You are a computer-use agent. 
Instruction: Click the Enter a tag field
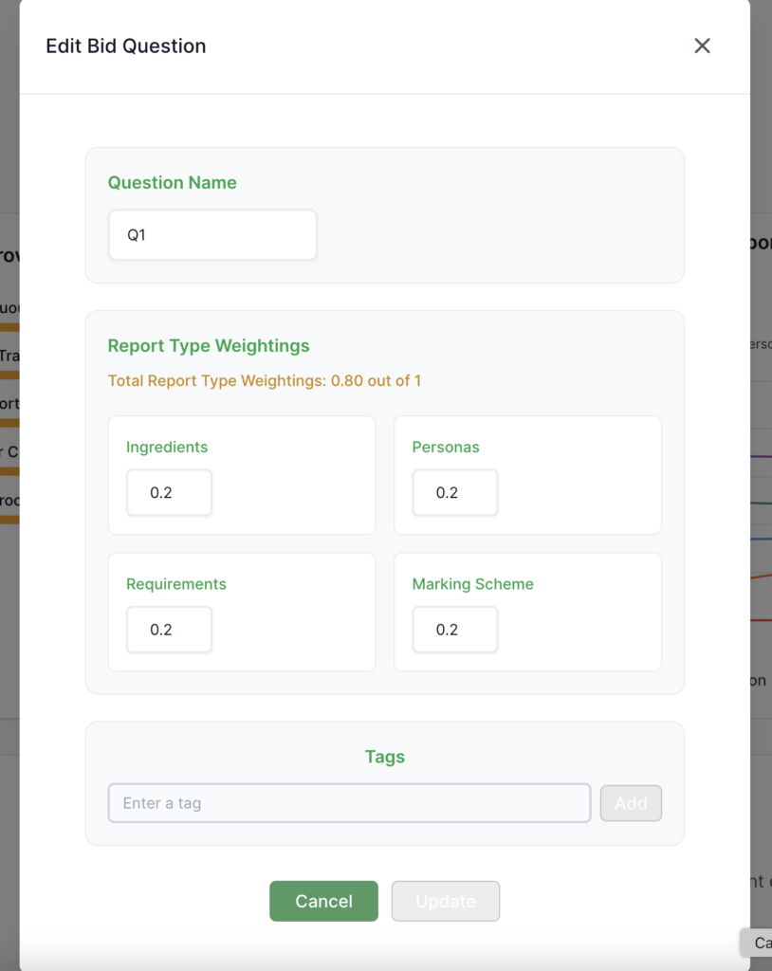tap(349, 803)
